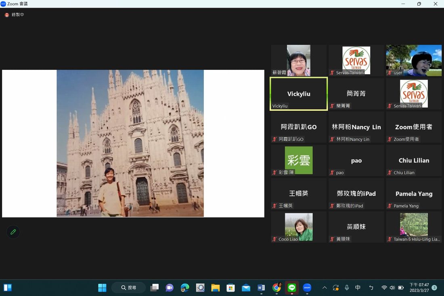The image size is (444, 296).
Task: Open File Explorer from the taskbar
Action: click(x=216, y=288)
